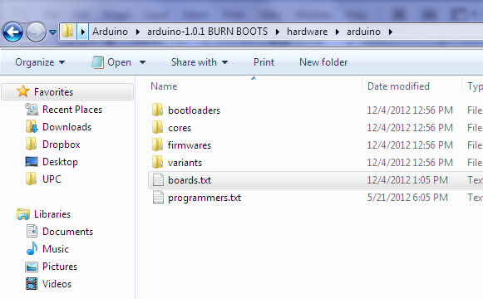Click the Downloads folder icon

pos(32,127)
